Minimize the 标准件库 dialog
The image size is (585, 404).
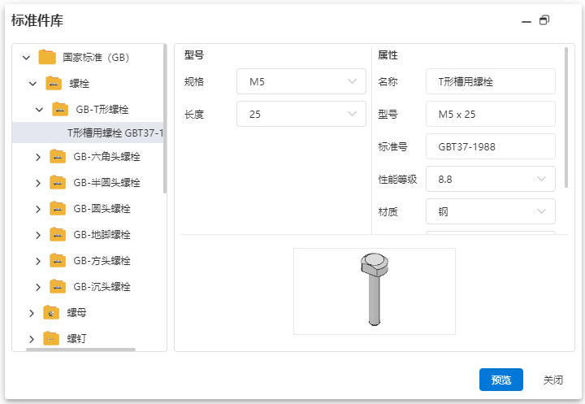pyautogui.click(x=526, y=22)
